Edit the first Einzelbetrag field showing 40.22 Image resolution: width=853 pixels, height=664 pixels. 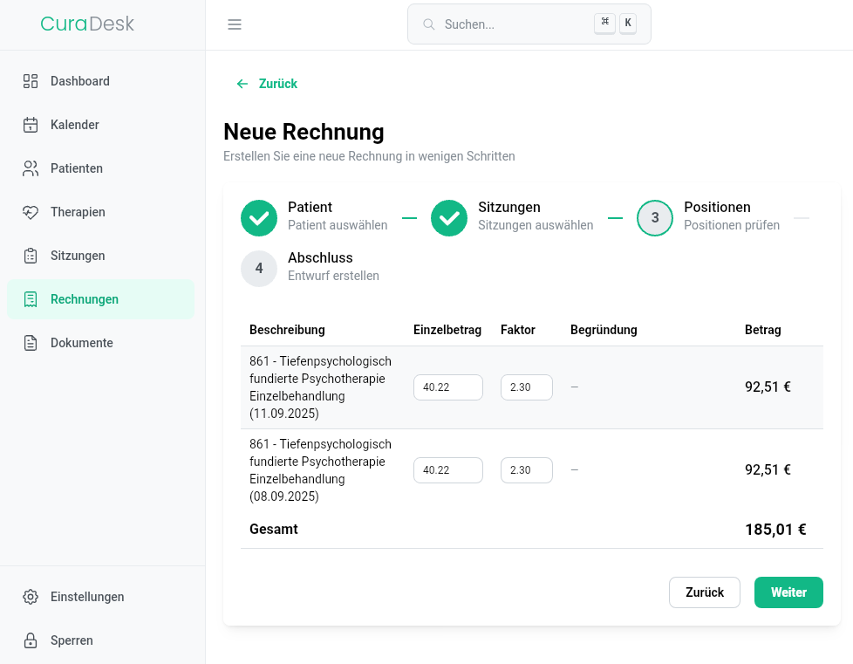[447, 387]
